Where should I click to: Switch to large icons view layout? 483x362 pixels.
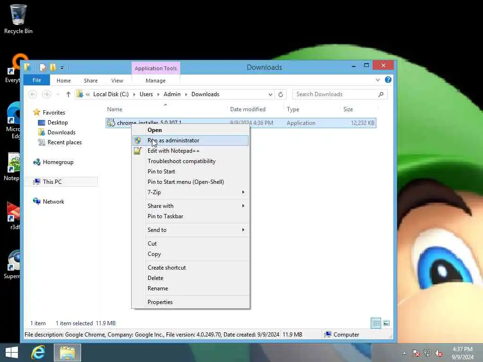[386, 323]
